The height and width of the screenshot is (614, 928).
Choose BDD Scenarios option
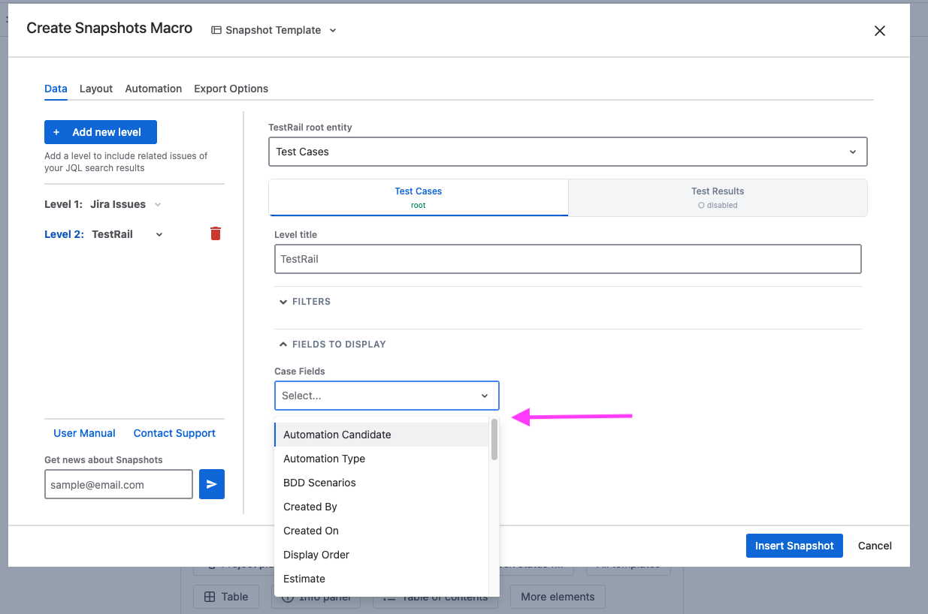[382, 483]
